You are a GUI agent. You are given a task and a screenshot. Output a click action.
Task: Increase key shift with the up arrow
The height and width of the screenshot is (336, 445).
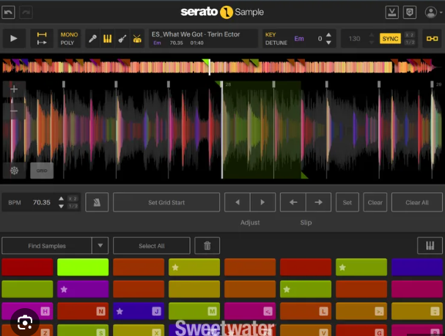pyautogui.click(x=328, y=34)
